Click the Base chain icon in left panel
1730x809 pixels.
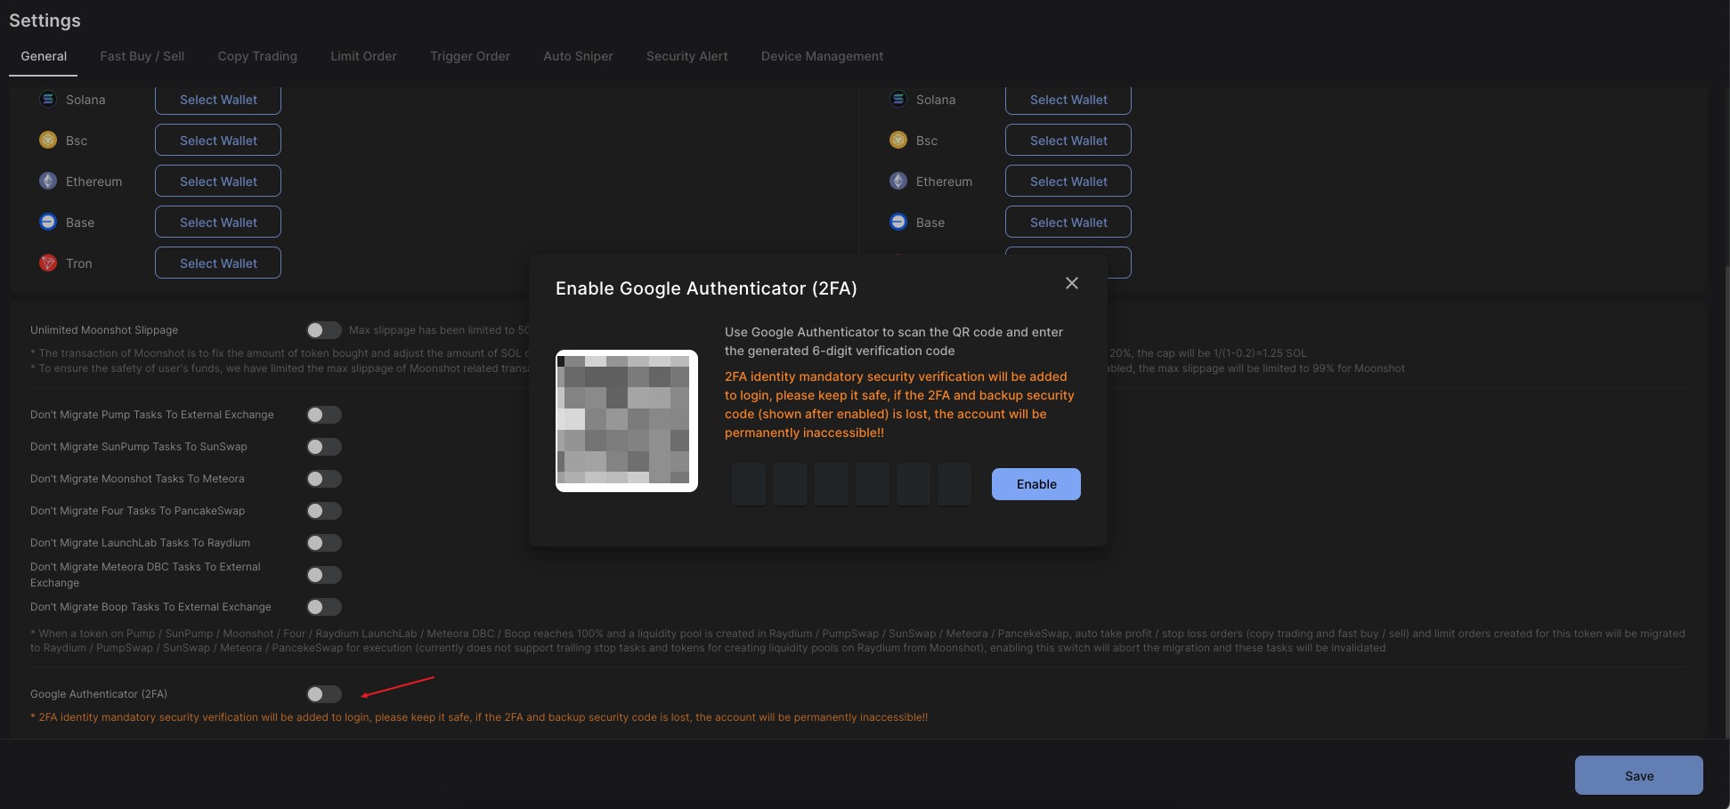click(x=48, y=222)
